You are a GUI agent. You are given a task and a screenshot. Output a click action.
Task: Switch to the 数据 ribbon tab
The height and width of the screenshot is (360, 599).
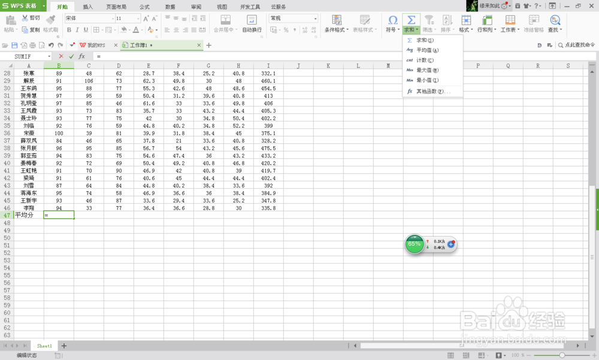pyautogui.click(x=170, y=7)
